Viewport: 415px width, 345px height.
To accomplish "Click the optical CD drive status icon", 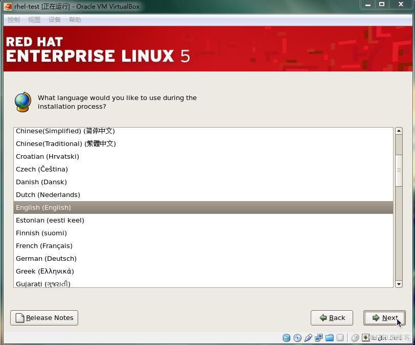I will [297, 337].
